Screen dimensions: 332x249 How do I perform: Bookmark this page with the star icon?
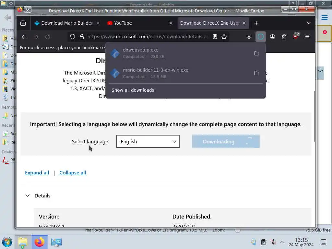tap(224, 37)
